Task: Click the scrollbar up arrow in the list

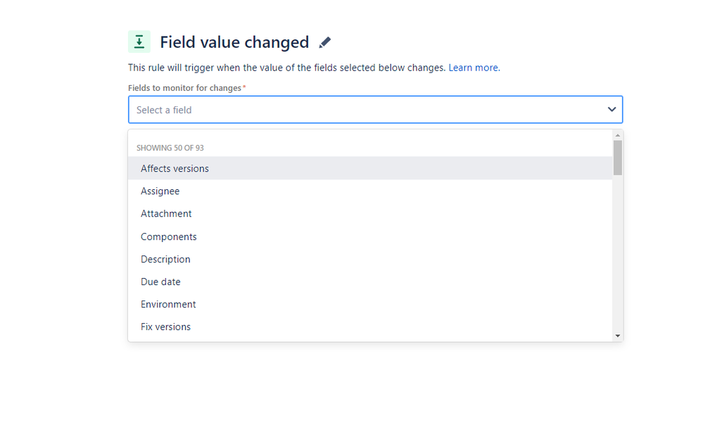Action: click(x=617, y=135)
